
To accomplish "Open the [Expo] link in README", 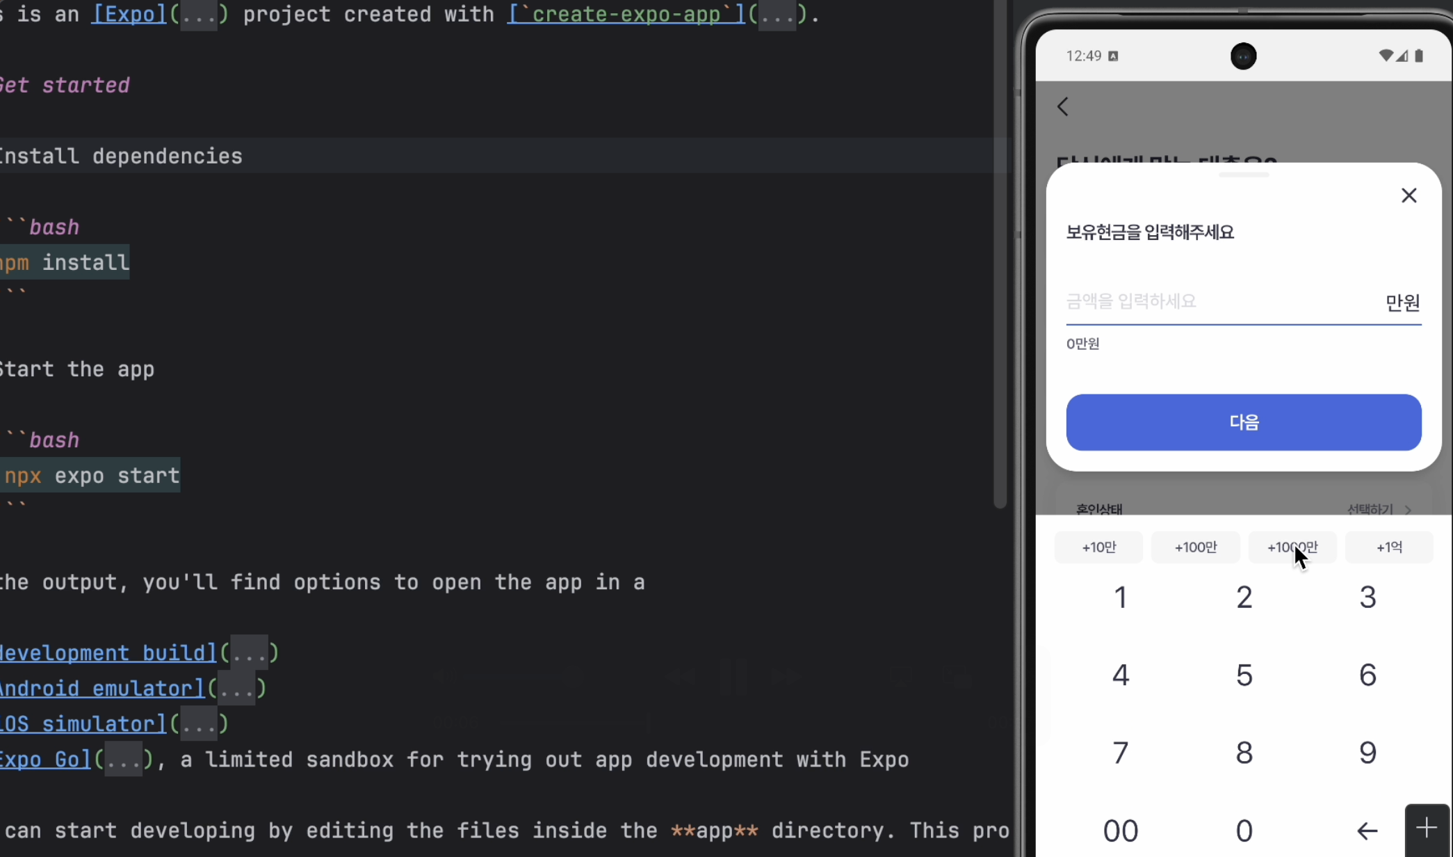I will tap(129, 14).
